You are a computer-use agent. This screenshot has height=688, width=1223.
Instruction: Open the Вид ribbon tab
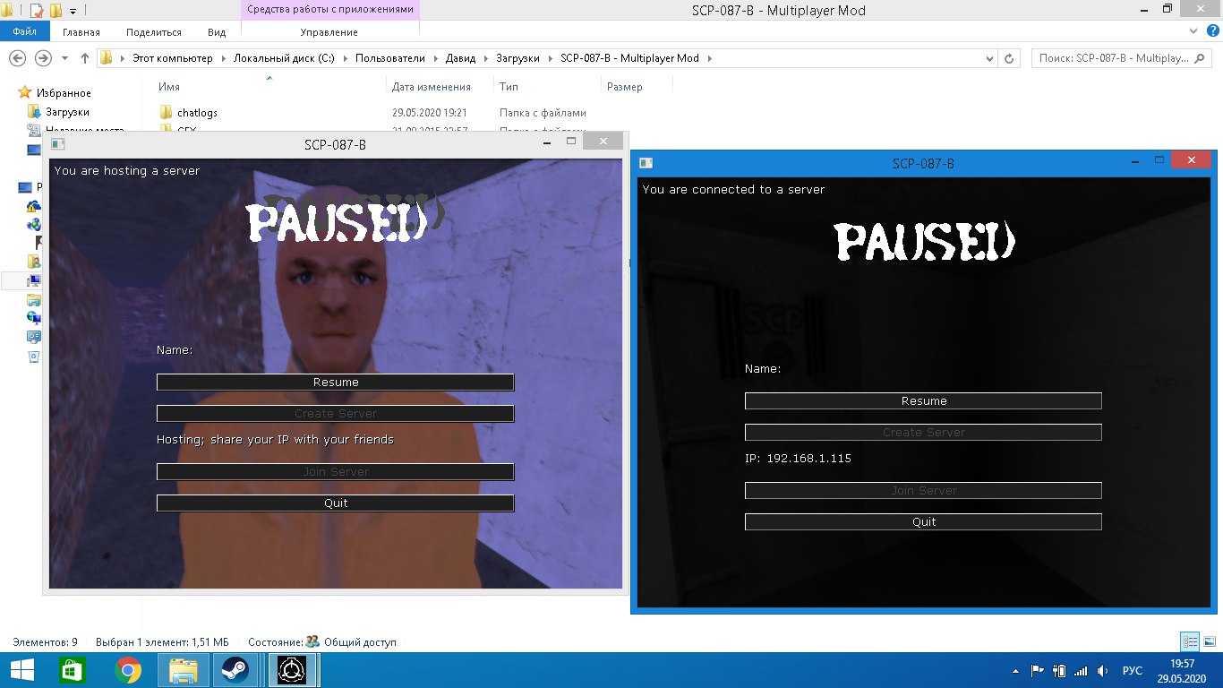point(217,32)
